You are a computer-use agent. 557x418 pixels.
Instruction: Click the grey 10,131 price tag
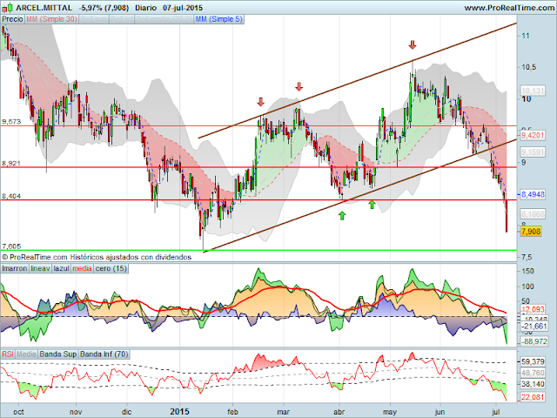click(533, 91)
